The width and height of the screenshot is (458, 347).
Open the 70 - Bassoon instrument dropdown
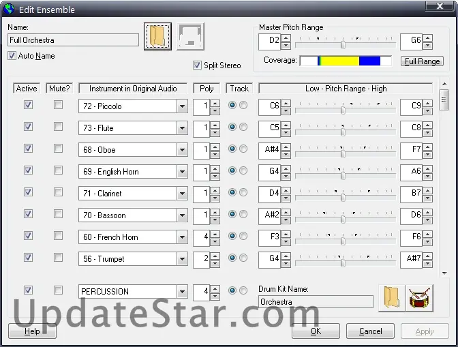tap(182, 215)
